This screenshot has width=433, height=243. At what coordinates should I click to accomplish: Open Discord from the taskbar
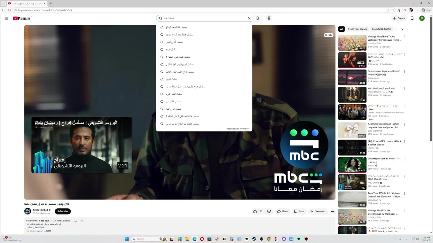[x=284, y=239]
